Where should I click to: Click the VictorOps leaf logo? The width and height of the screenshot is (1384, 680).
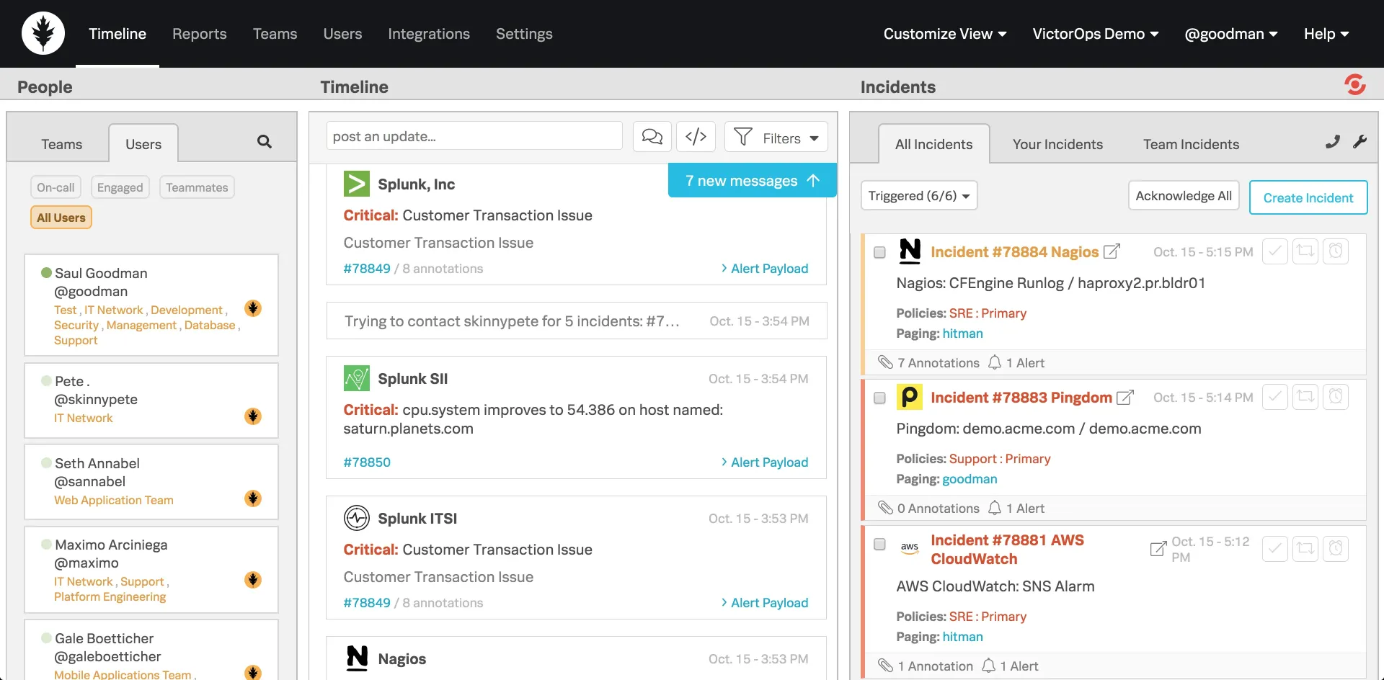[43, 33]
